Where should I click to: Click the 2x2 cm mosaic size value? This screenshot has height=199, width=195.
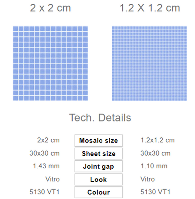pos(48,140)
